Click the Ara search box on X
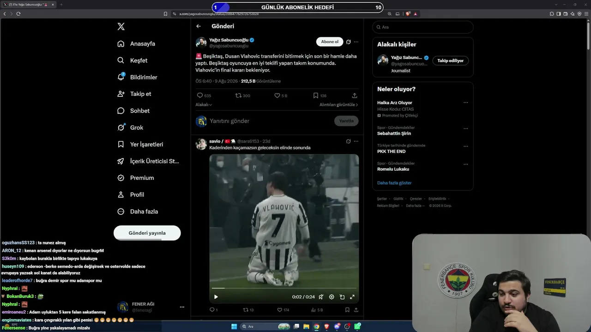591x332 pixels. pos(423,27)
